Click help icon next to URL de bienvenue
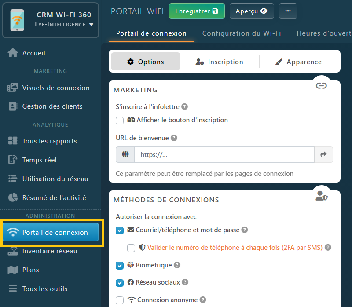This screenshot has height=307, width=352. (x=174, y=138)
